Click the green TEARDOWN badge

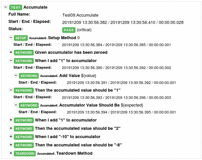coord(25,154)
